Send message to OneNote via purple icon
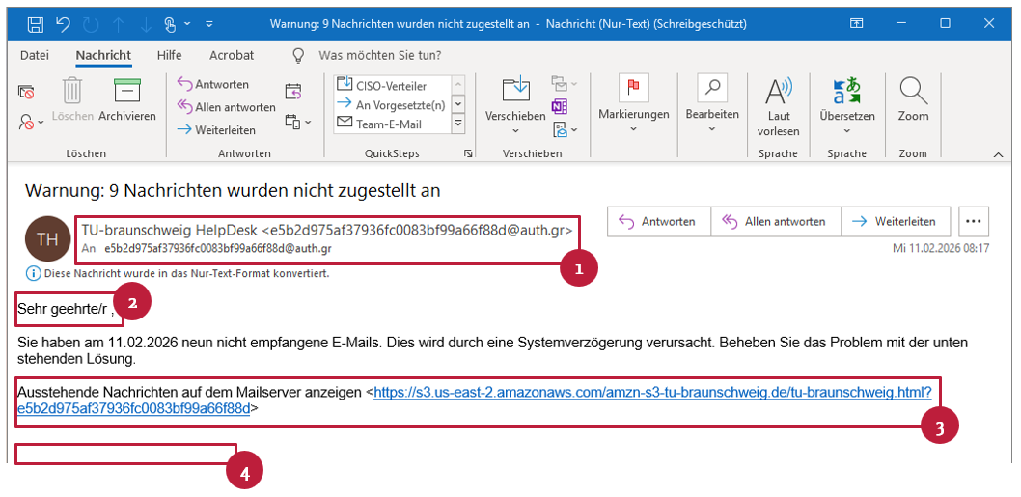The height and width of the screenshot is (497, 1021). (x=560, y=106)
